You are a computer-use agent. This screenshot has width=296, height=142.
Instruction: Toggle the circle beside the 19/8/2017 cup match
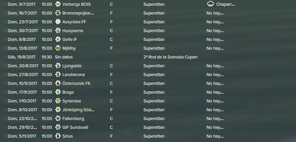[5, 57]
